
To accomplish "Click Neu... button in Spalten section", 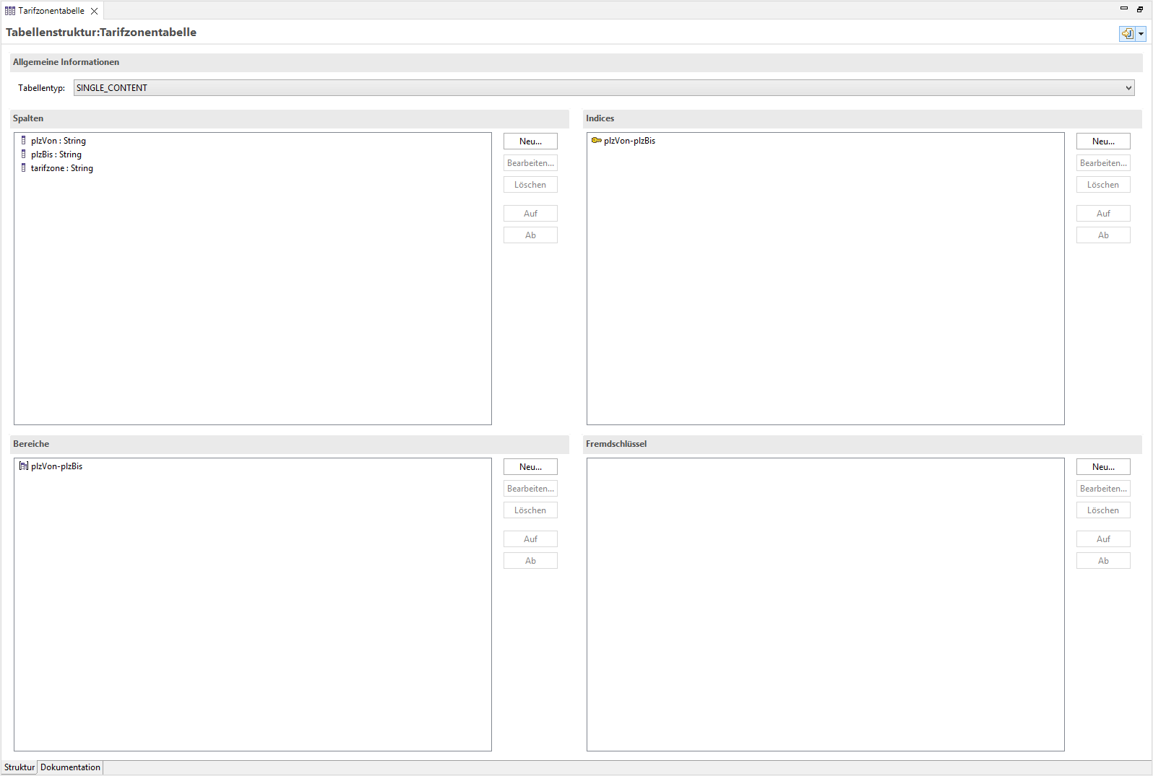I will (530, 141).
